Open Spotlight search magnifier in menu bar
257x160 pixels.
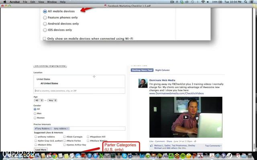(245, 2)
